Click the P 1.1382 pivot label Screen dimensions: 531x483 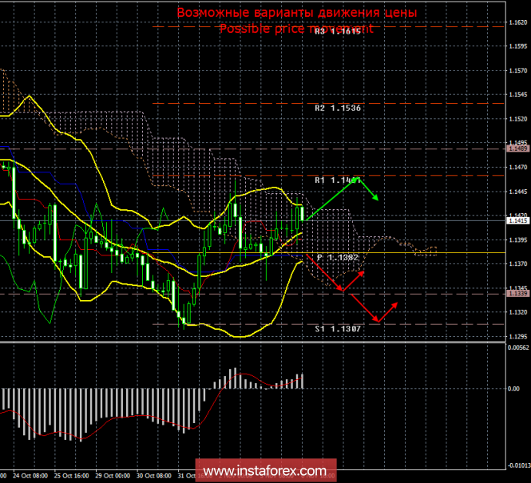coord(338,258)
